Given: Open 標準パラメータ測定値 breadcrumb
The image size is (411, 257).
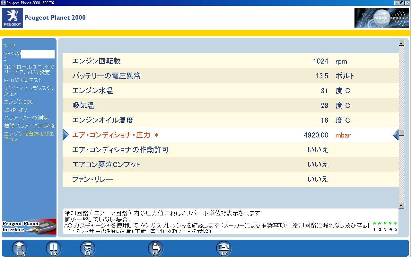Looking at the screenshot, I should click(x=30, y=126).
